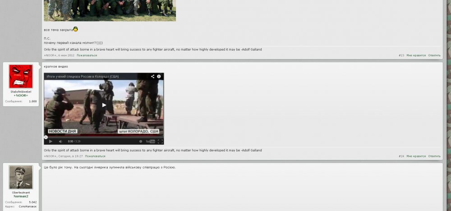The image size is (451, 211).
Task: Open video title 'Итоги учений спецназа России'
Action: 83,77
